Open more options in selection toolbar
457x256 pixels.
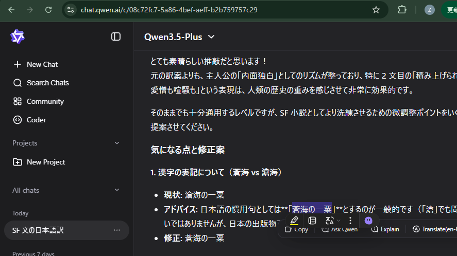pos(350,221)
